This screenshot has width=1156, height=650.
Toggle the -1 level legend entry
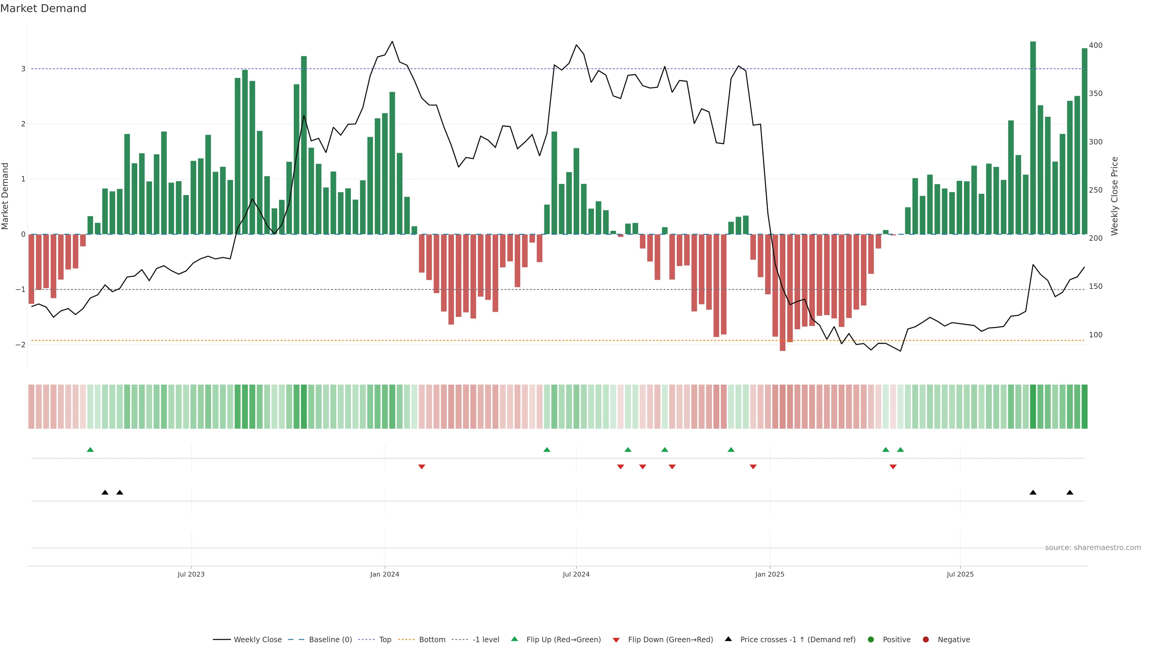click(486, 640)
